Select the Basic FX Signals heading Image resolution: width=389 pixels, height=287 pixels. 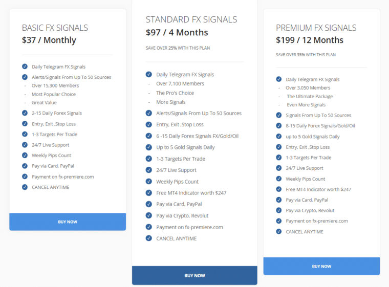click(x=55, y=28)
